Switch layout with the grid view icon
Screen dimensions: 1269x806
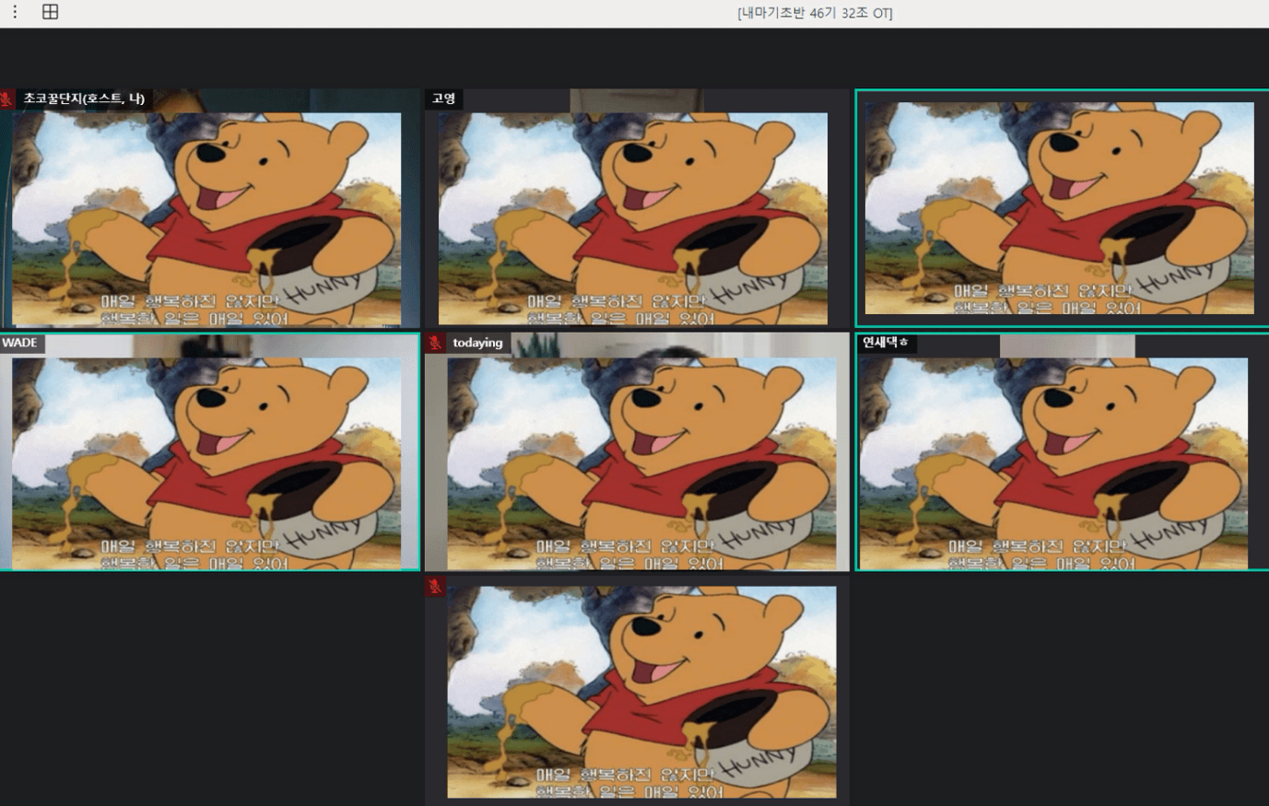pyautogui.click(x=51, y=12)
